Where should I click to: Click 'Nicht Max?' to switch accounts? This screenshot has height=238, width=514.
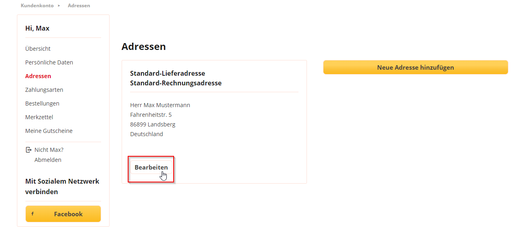[48, 149]
